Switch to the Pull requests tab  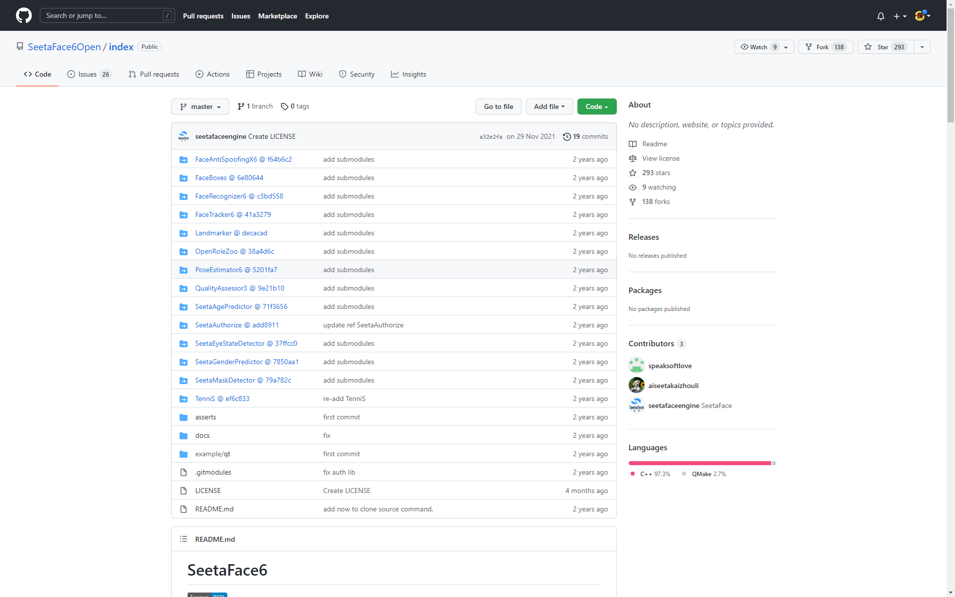click(154, 74)
